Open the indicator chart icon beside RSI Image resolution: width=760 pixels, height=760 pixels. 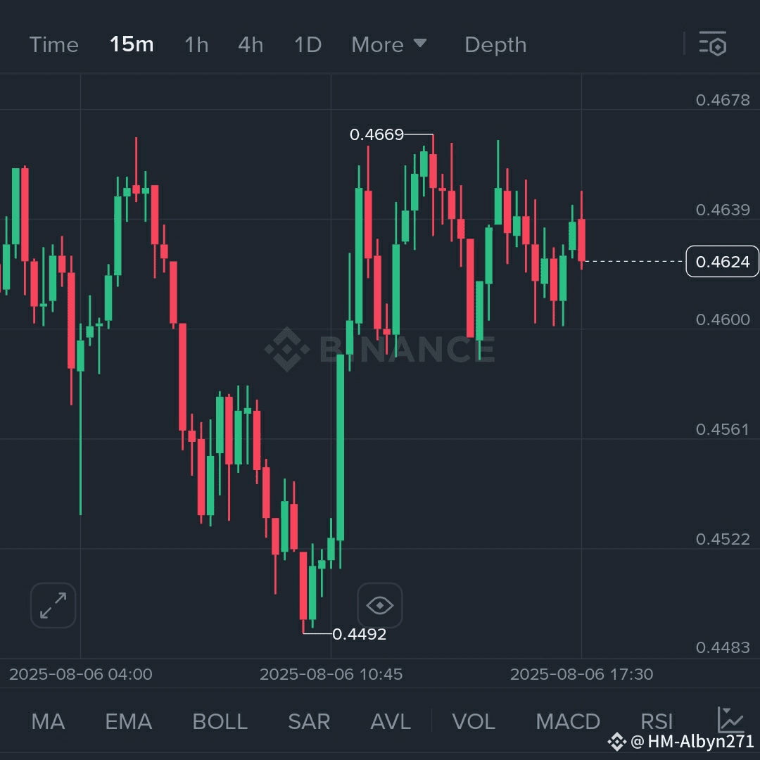[x=730, y=721]
